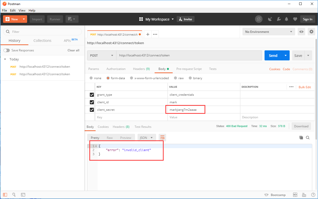Open environment quick look eye icon
Screen dimensions: 318x199
coord(301,32)
